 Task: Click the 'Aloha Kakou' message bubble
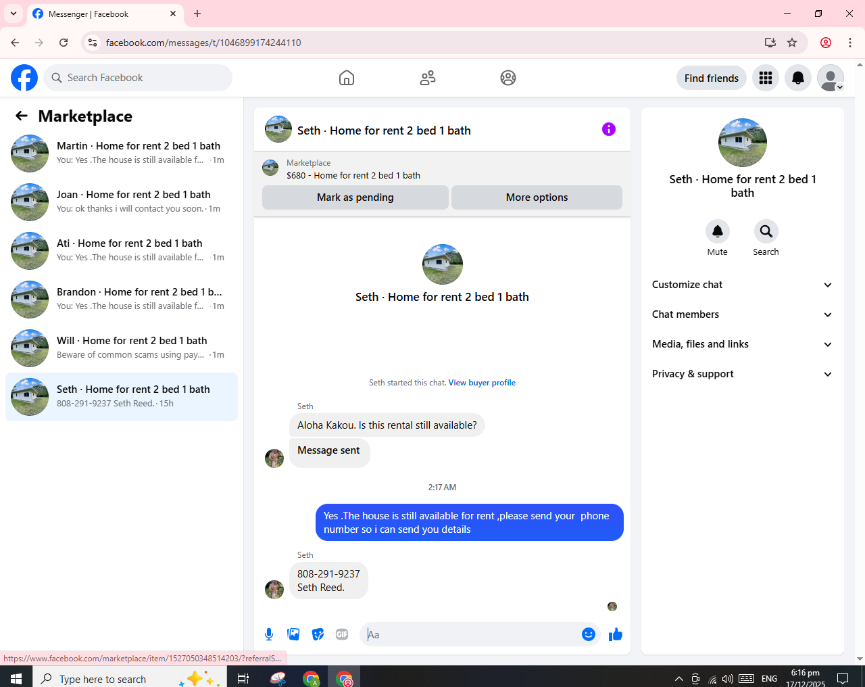(387, 425)
